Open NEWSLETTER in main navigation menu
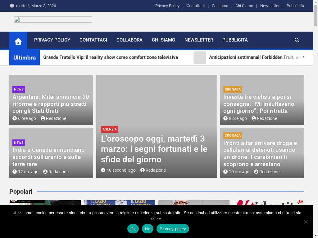The height and width of the screenshot is (238, 318). click(198, 40)
